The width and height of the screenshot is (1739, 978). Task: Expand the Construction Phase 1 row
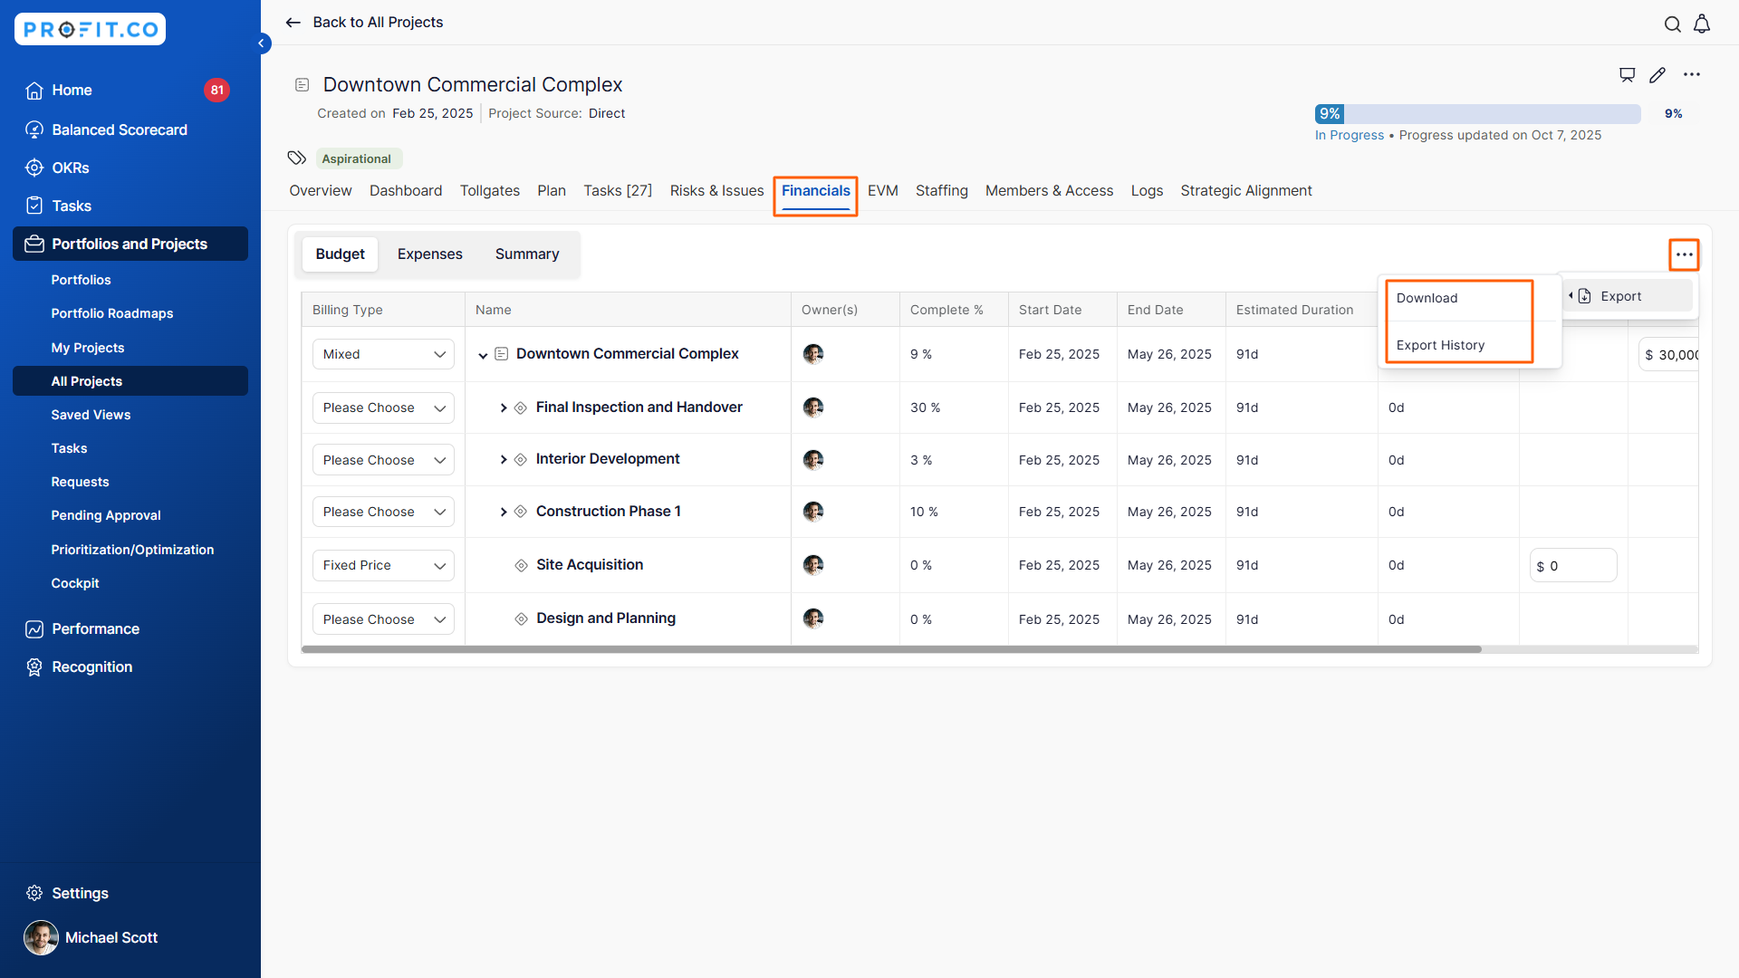pyautogui.click(x=504, y=512)
